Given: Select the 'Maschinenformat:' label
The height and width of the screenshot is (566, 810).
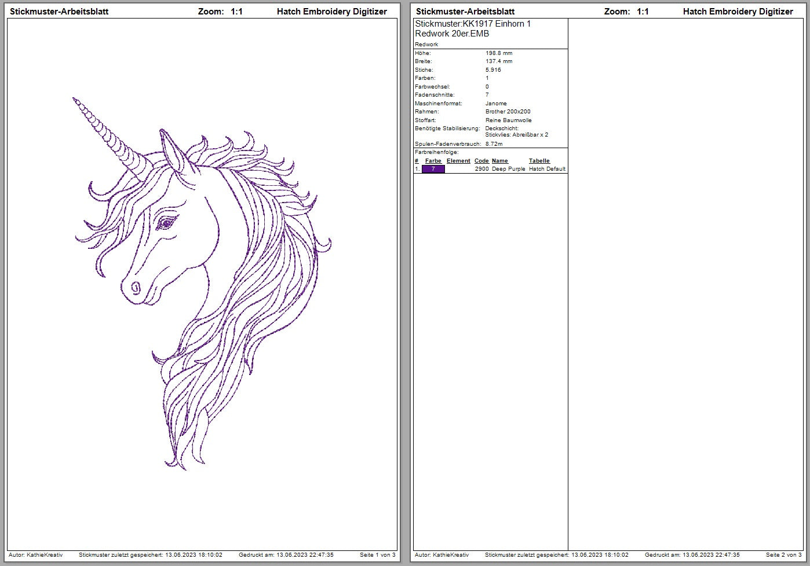Looking at the screenshot, I should coord(439,104).
